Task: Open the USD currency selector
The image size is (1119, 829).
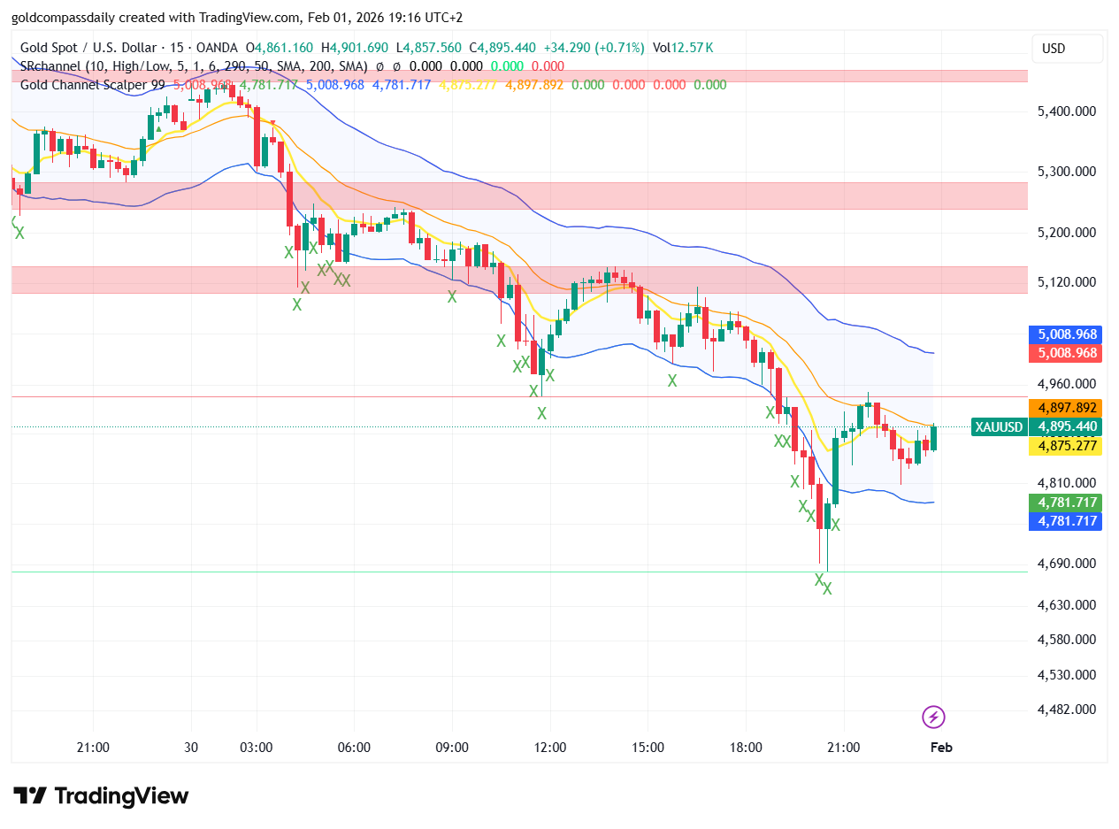Action: 1066,49
